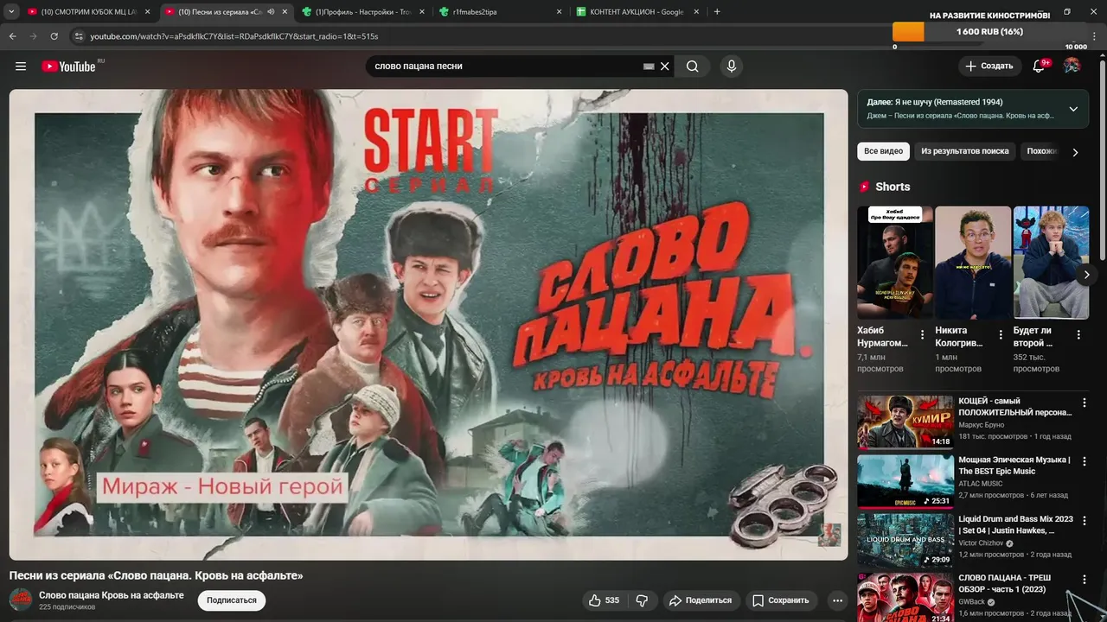The image size is (1107, 622).
Task: Click the 225 подписчиков subscriber count
Action: pyautogui.click(x=67, y=607)
